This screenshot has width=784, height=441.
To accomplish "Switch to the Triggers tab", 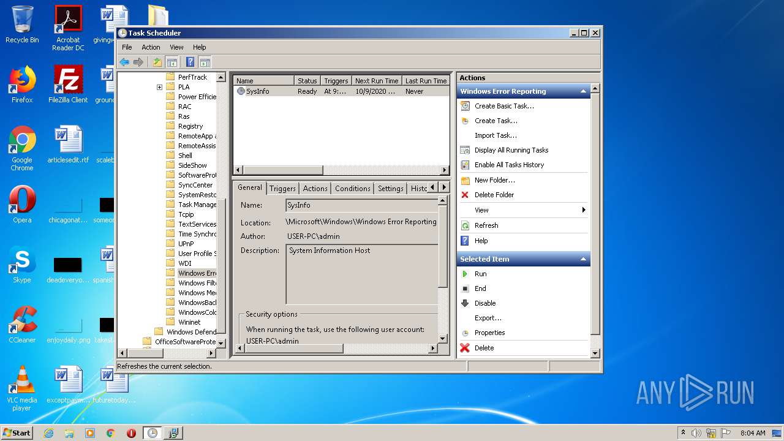I will (x=282, y=189).
